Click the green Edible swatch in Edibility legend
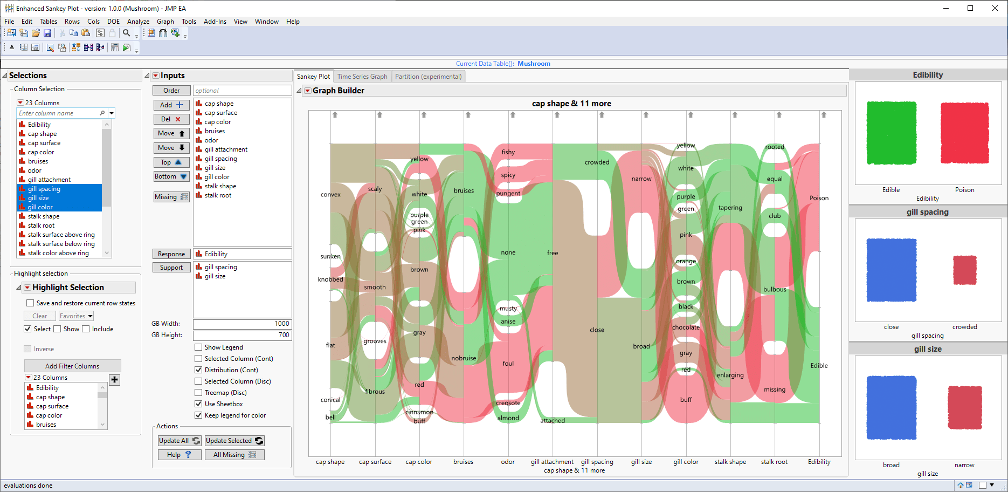This screenshot has width=1008, height=492. pyautogui.click(x=890, y=133)
